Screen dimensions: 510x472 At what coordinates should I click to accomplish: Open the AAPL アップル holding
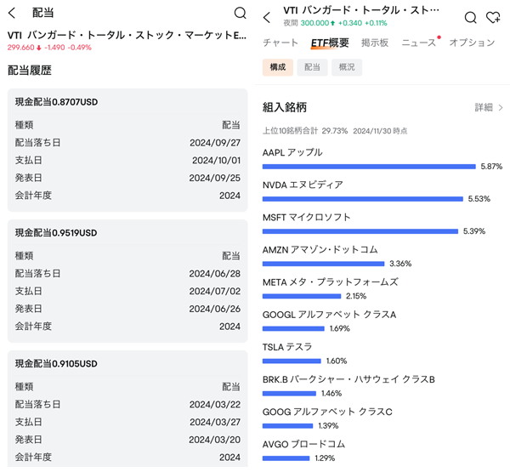[292, 152]
